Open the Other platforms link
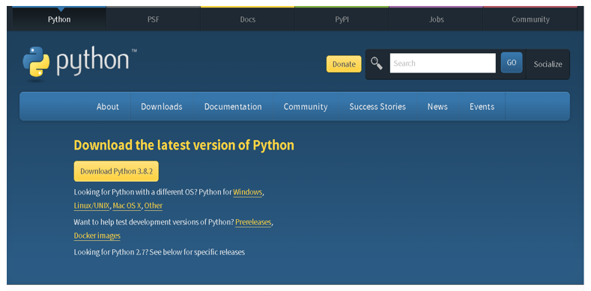 tap(154, 206)
